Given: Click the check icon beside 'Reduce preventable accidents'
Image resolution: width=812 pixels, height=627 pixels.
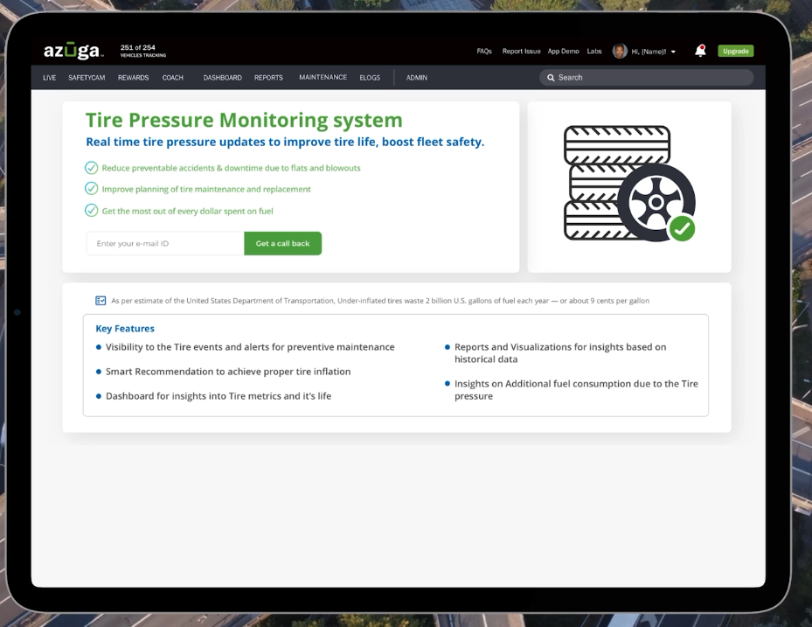Looking at the screenshot, I should [x=91, y=168].
